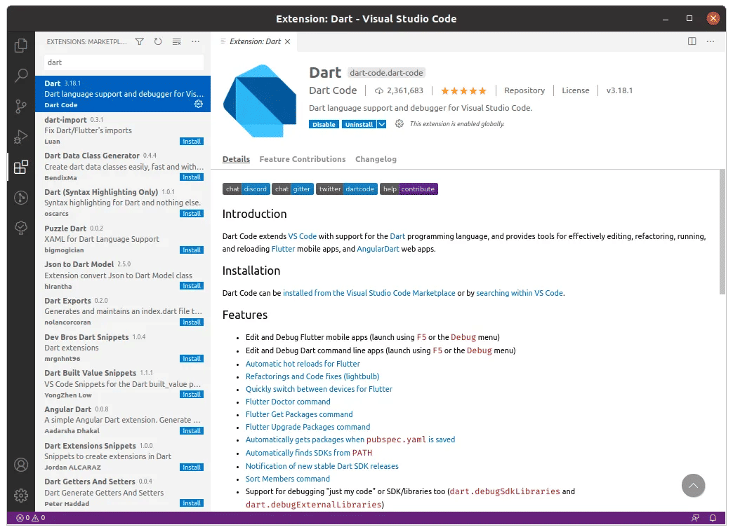The image size is (733, 532).
Task: Install Dart Extensions Snippets
Action: click(192, 468)
